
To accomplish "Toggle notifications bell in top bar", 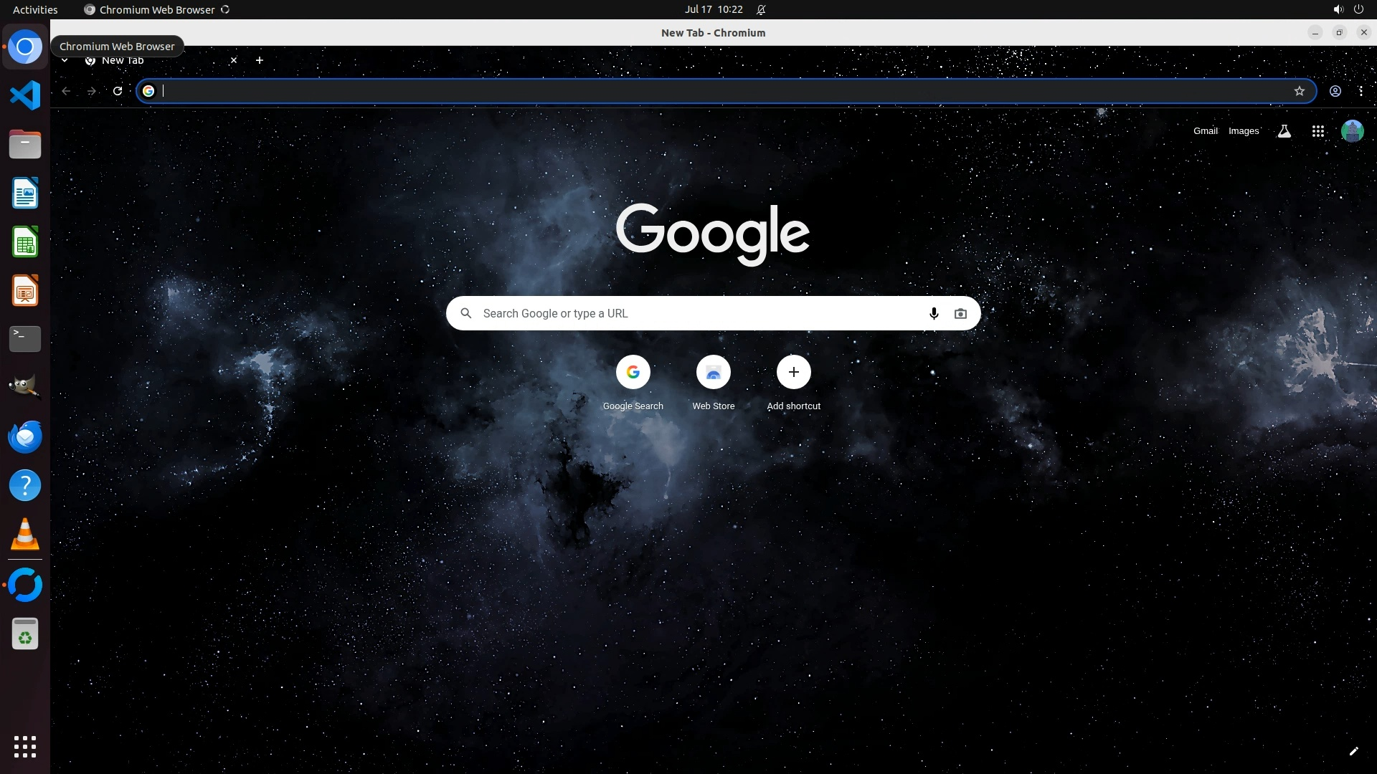I will pyautogui.click(x=761, y=9).
